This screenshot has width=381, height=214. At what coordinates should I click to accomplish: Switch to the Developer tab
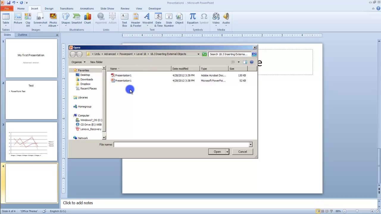coord(155,9)
